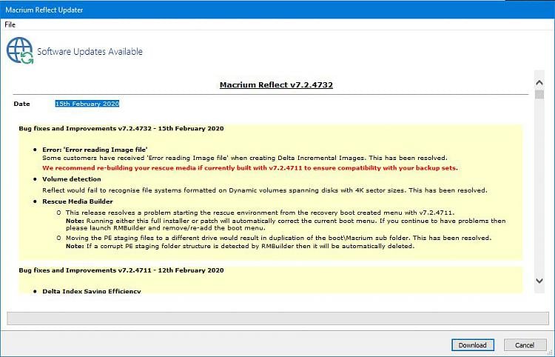The height and width of the screenshot is (357, 555).
Task: Click the globe update icon
Action: point(20,50)
